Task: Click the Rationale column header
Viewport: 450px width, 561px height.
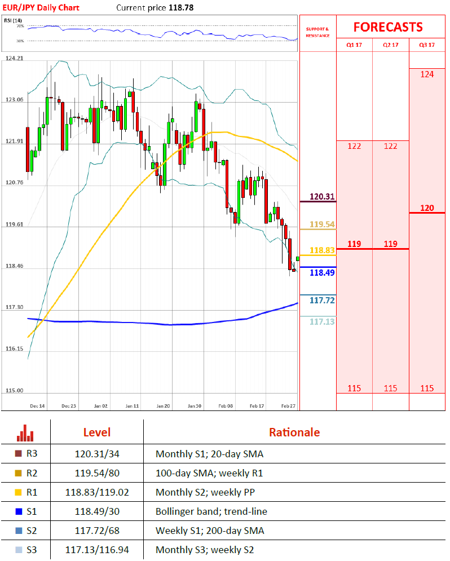Action: [x=294, y=432]
